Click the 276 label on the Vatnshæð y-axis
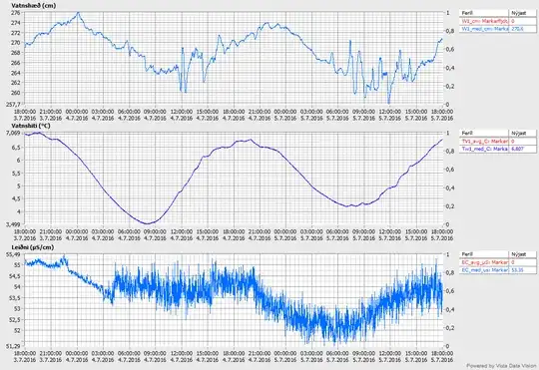 pyautogui.click(x=16, y=13)
